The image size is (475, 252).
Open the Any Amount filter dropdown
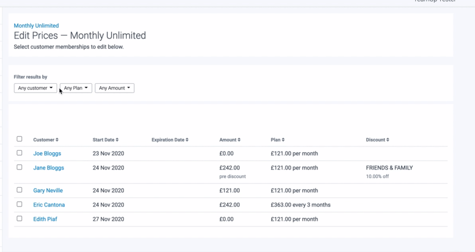(x=114, y=88)
